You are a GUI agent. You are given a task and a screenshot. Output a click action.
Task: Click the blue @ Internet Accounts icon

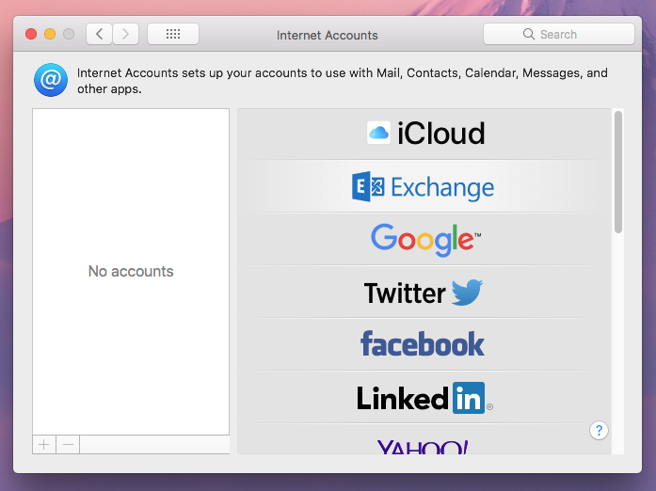51,80
